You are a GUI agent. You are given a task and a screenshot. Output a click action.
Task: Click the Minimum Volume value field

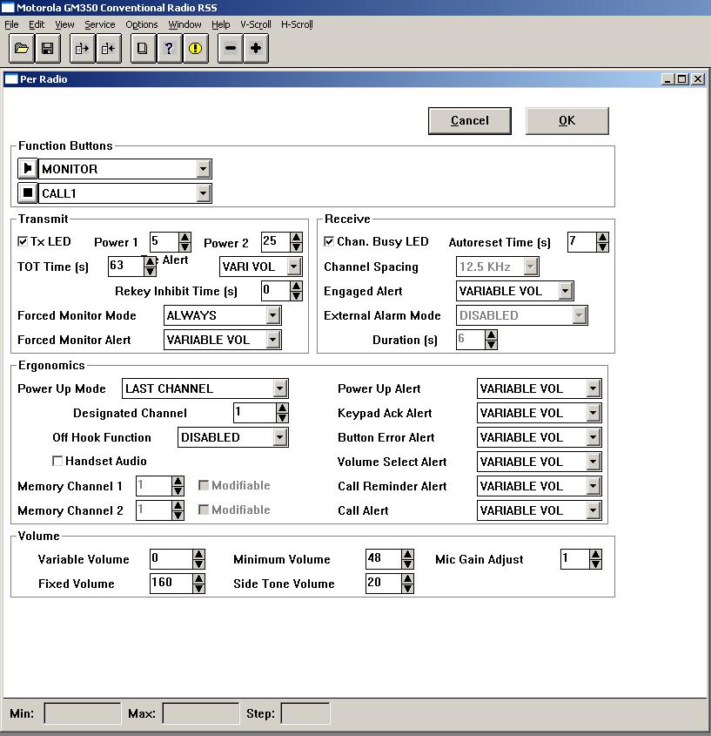click(x=384, y=559)
